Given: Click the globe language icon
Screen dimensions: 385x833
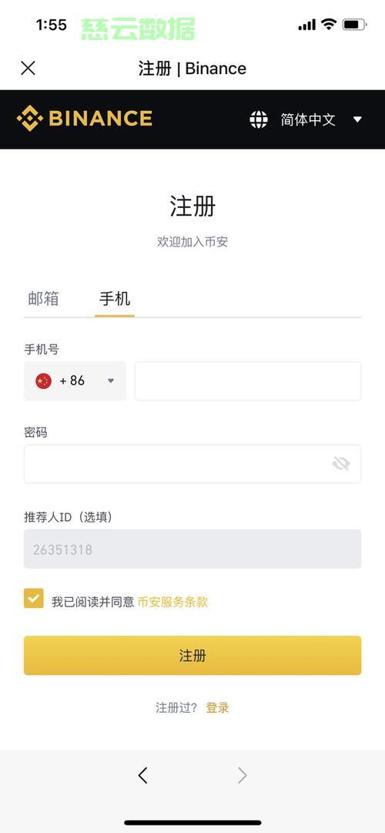Looking at the screenshot, I should click(259, 119).
